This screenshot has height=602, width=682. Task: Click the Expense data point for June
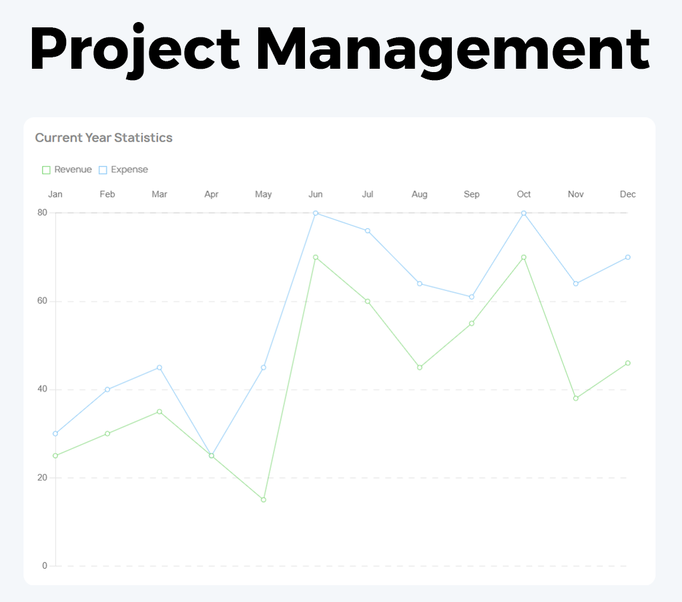pos(316,213)
